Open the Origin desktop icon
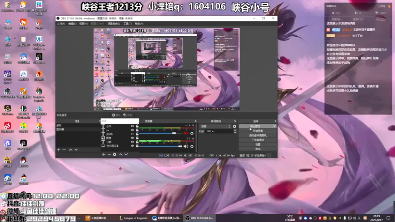The width and height of the screenshot is (395, 222). pos(39,24)
